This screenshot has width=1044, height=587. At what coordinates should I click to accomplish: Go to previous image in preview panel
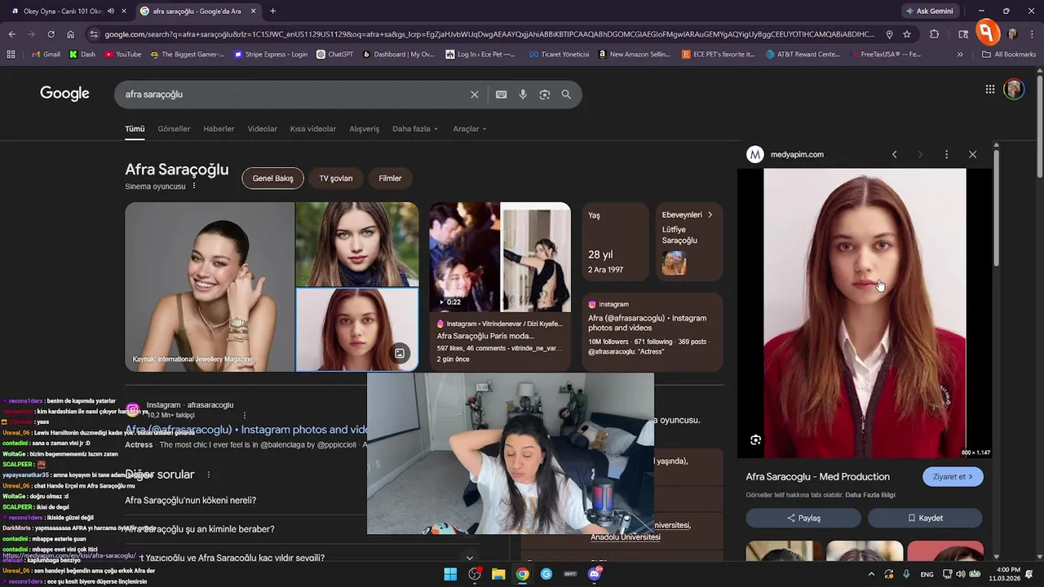(894, 154)
